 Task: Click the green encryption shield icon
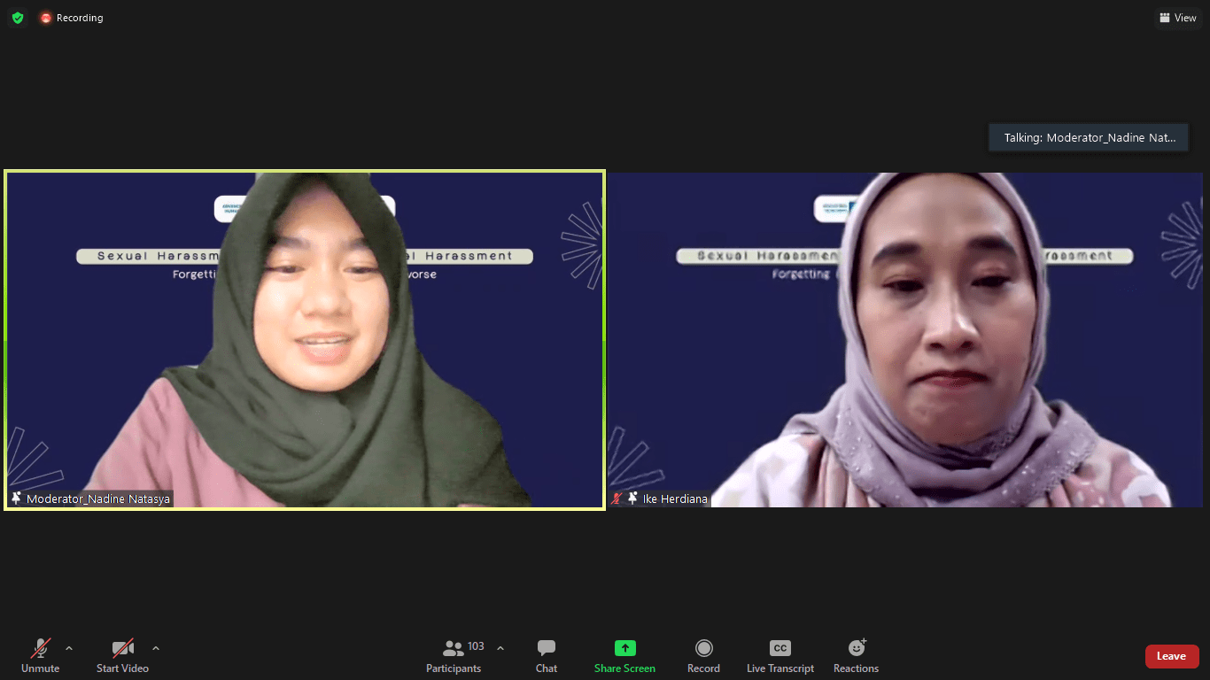(x=18, y=18)
